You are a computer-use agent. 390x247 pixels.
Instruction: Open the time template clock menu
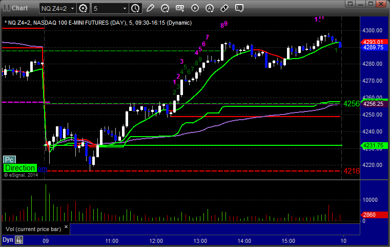coord(136,9)
